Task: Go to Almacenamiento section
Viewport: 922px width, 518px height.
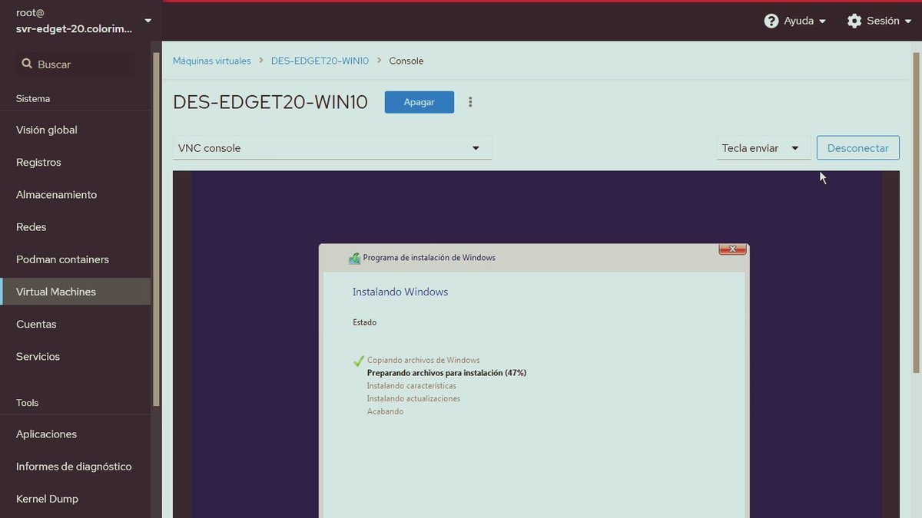Action: tap(75, 195)
